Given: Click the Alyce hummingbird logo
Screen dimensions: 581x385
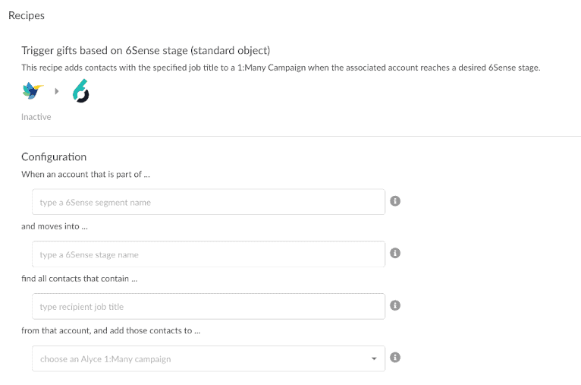Looking at the screenshot, I should [33, 91].
